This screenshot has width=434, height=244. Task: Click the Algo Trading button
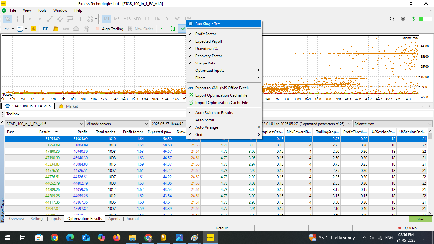(110, 29)
